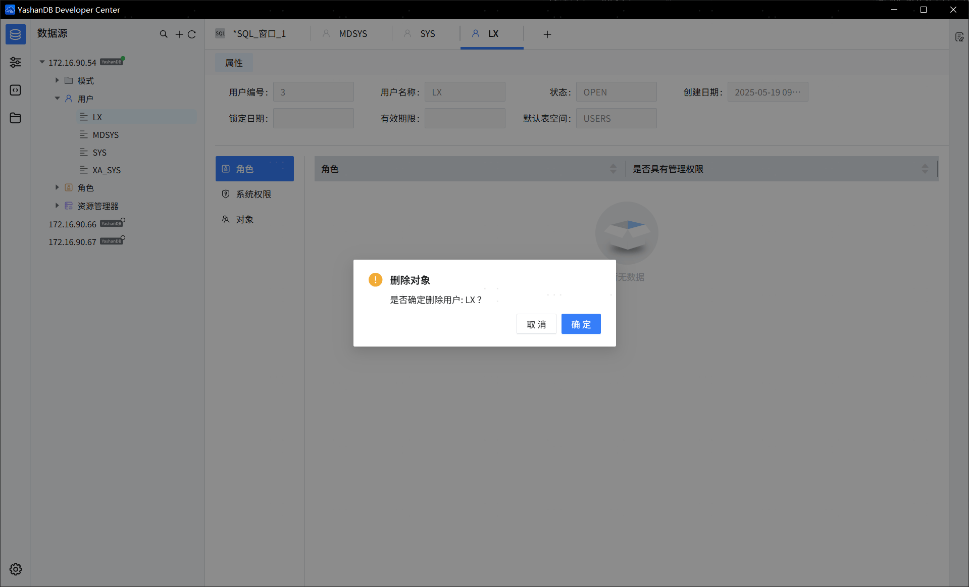Open the 系统权限 section
This screenshot has width=969, height=587.
coord(253,194)
